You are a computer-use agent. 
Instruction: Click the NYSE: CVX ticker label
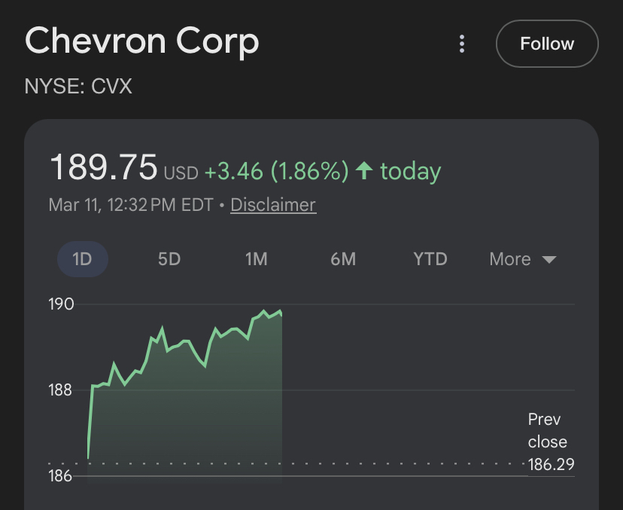[78, 87]
